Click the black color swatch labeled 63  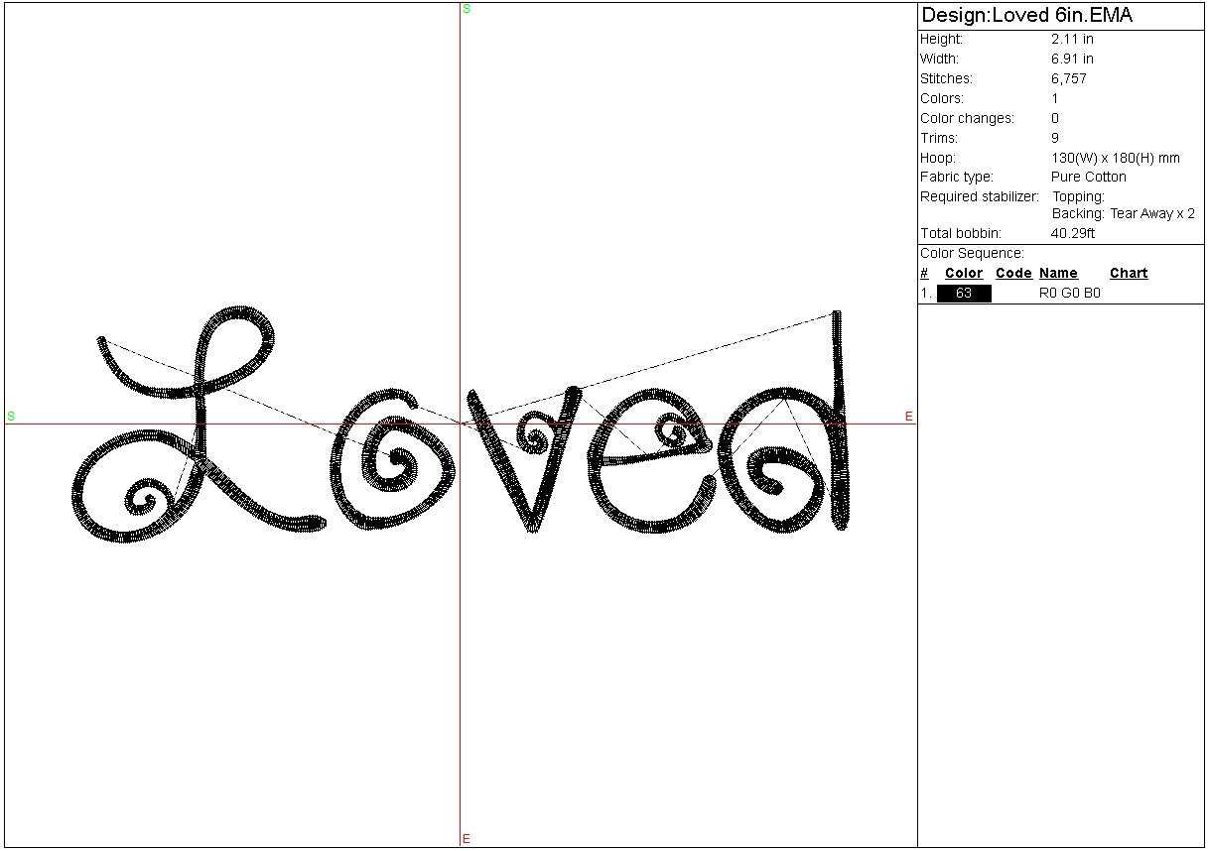coord(964,294)
